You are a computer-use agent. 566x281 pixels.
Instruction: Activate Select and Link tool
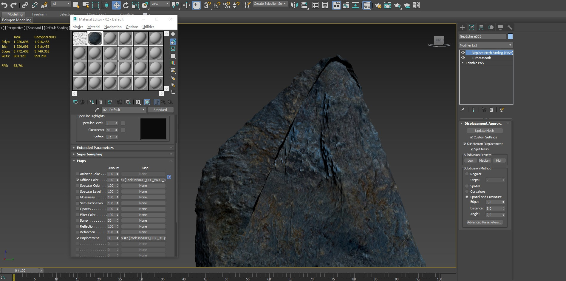tap(25, 5)
